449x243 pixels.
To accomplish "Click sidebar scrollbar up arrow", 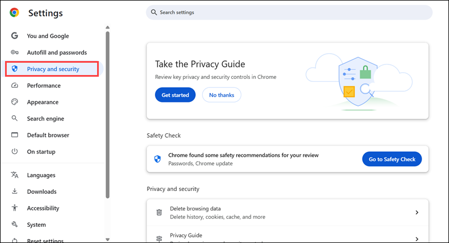I will (x=107, y=27).
